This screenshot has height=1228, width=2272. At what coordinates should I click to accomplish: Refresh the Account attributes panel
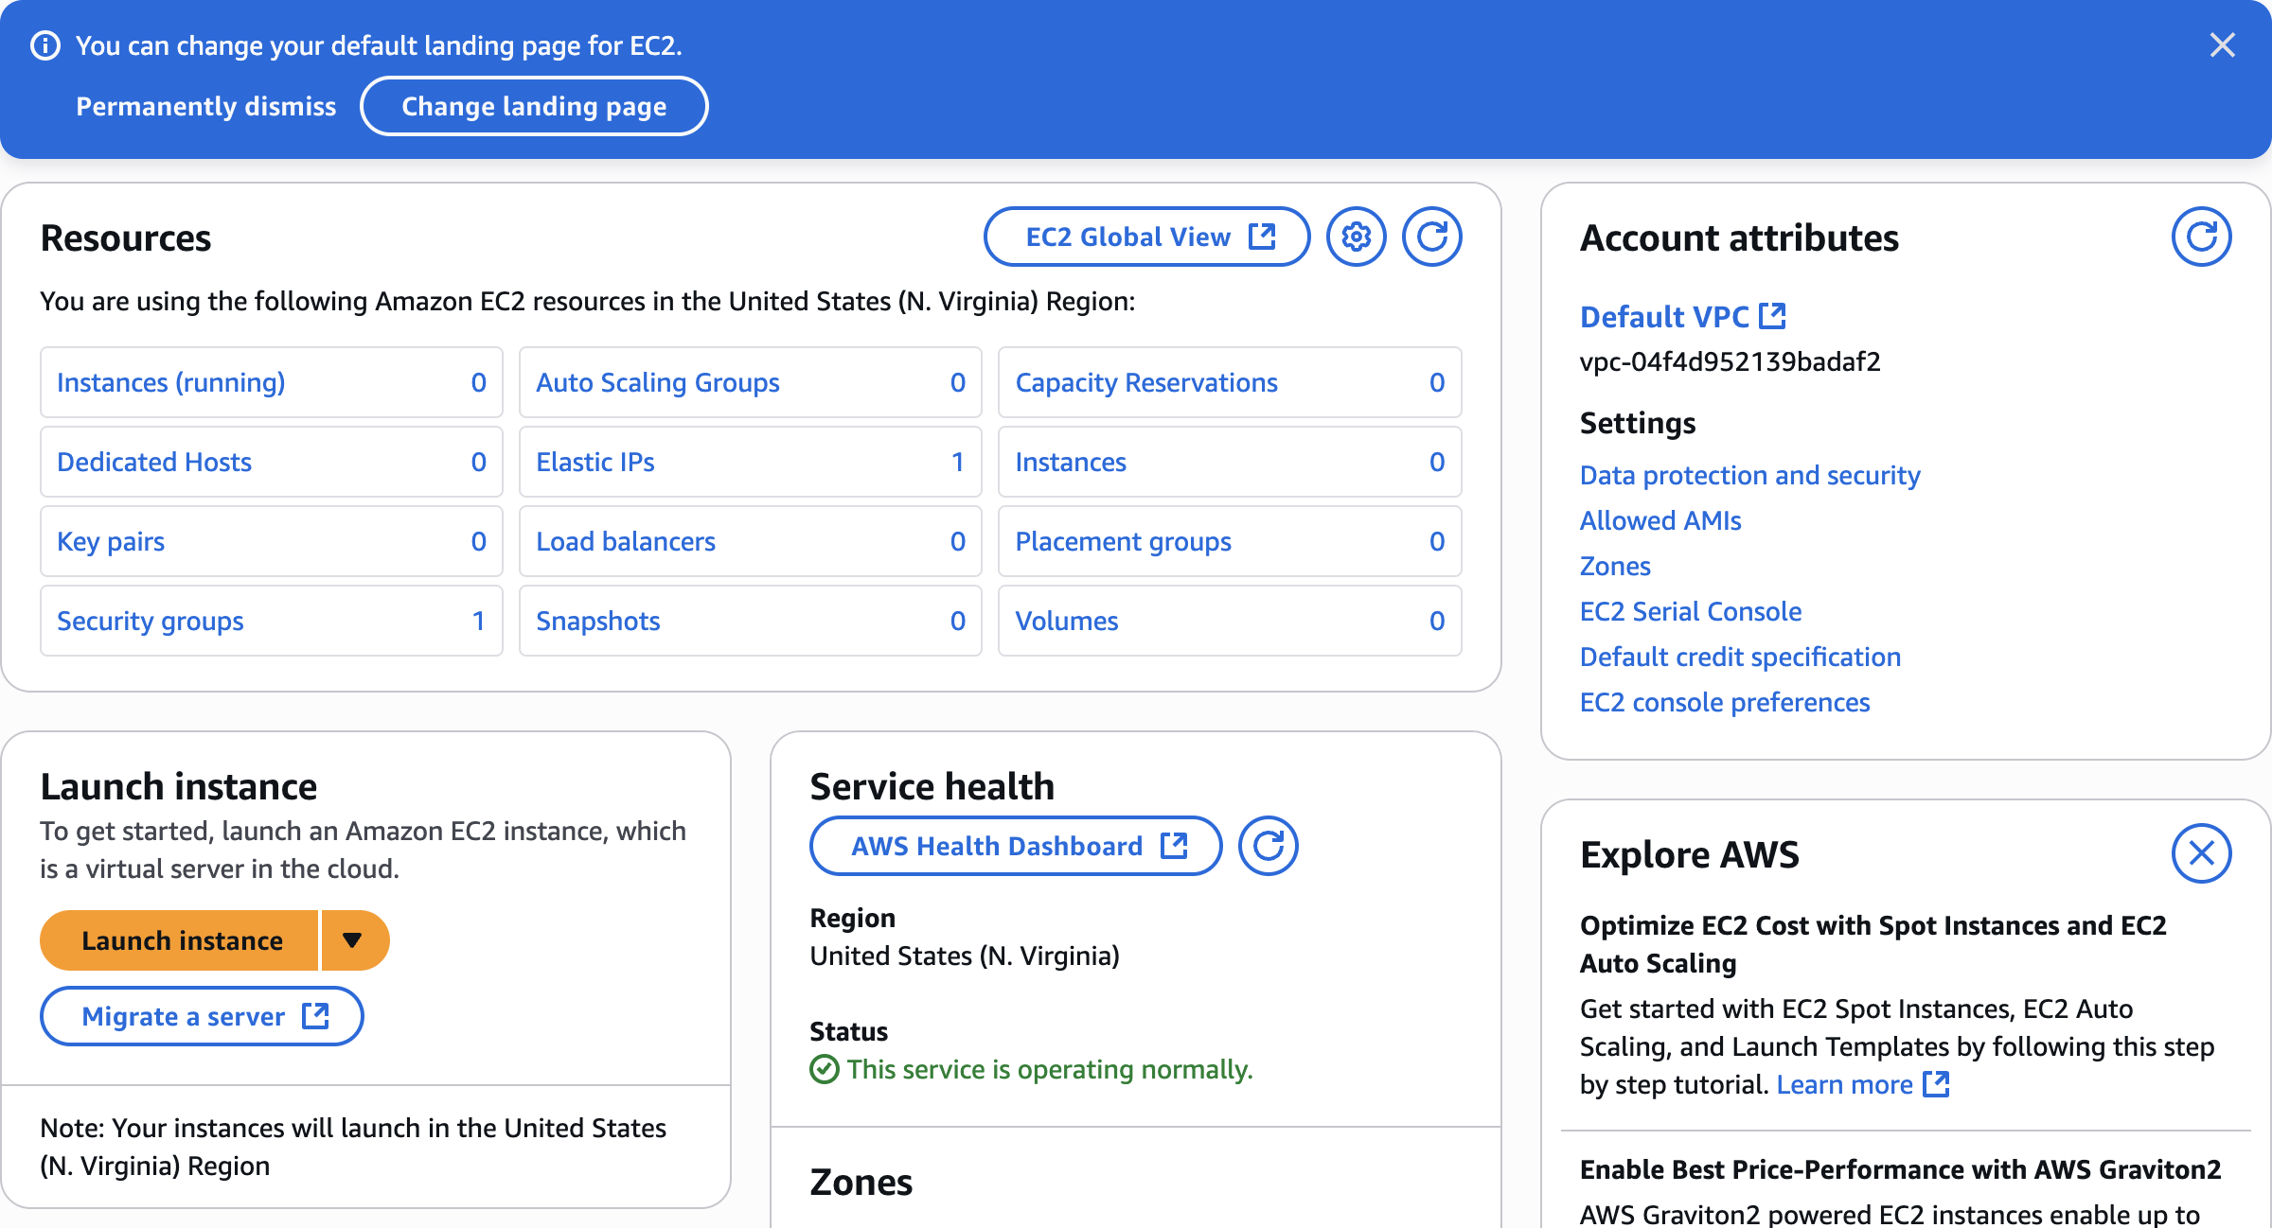pos(2201,237)
